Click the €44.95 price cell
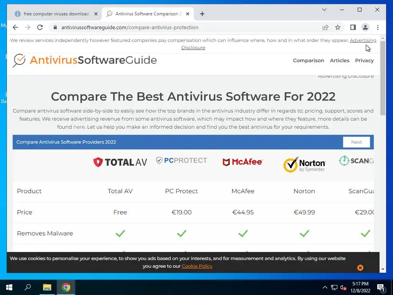This screenshot has height=295, width=393. point(243,212)
